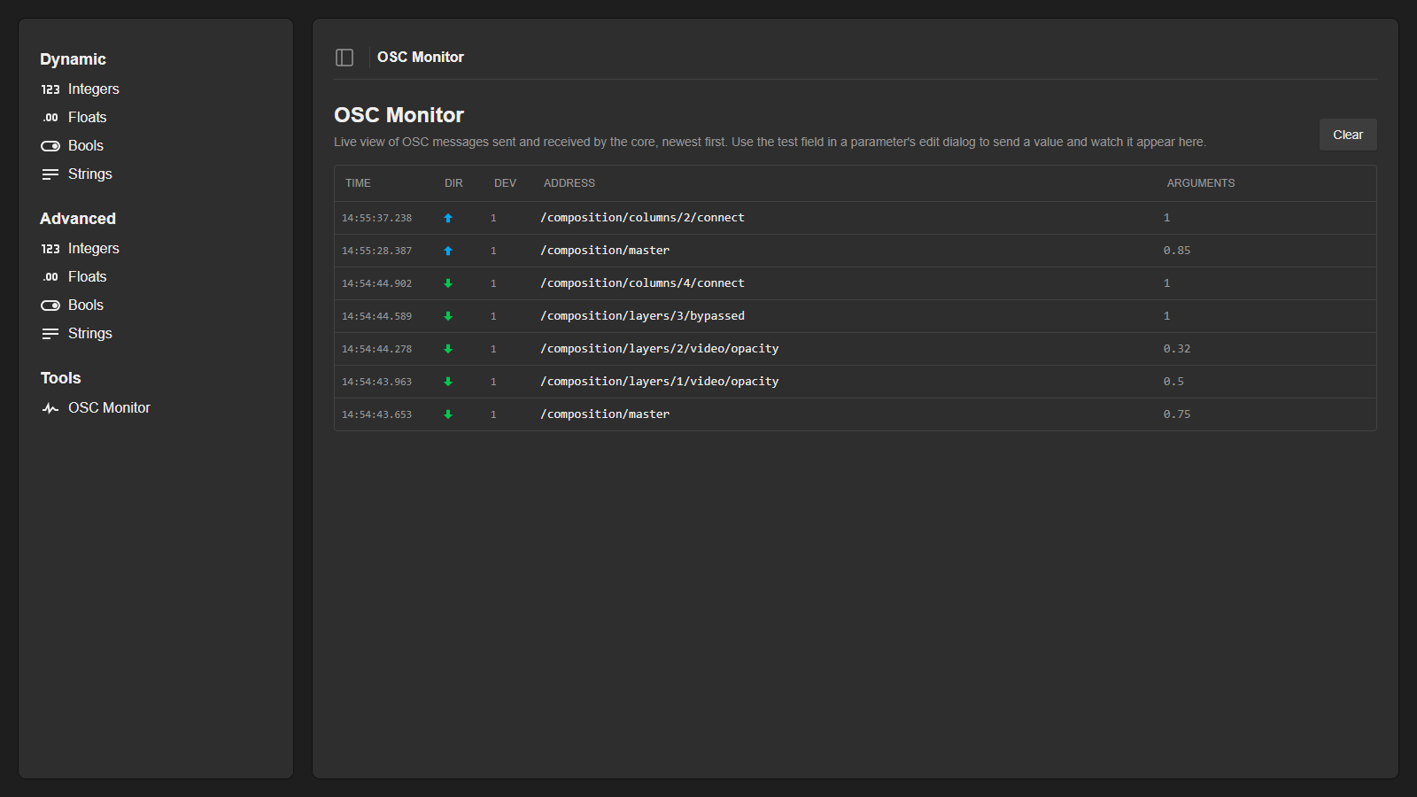Select the master address with argument 0.85
The height and width of the screenshot is (797, 1417).
point(605,251)
